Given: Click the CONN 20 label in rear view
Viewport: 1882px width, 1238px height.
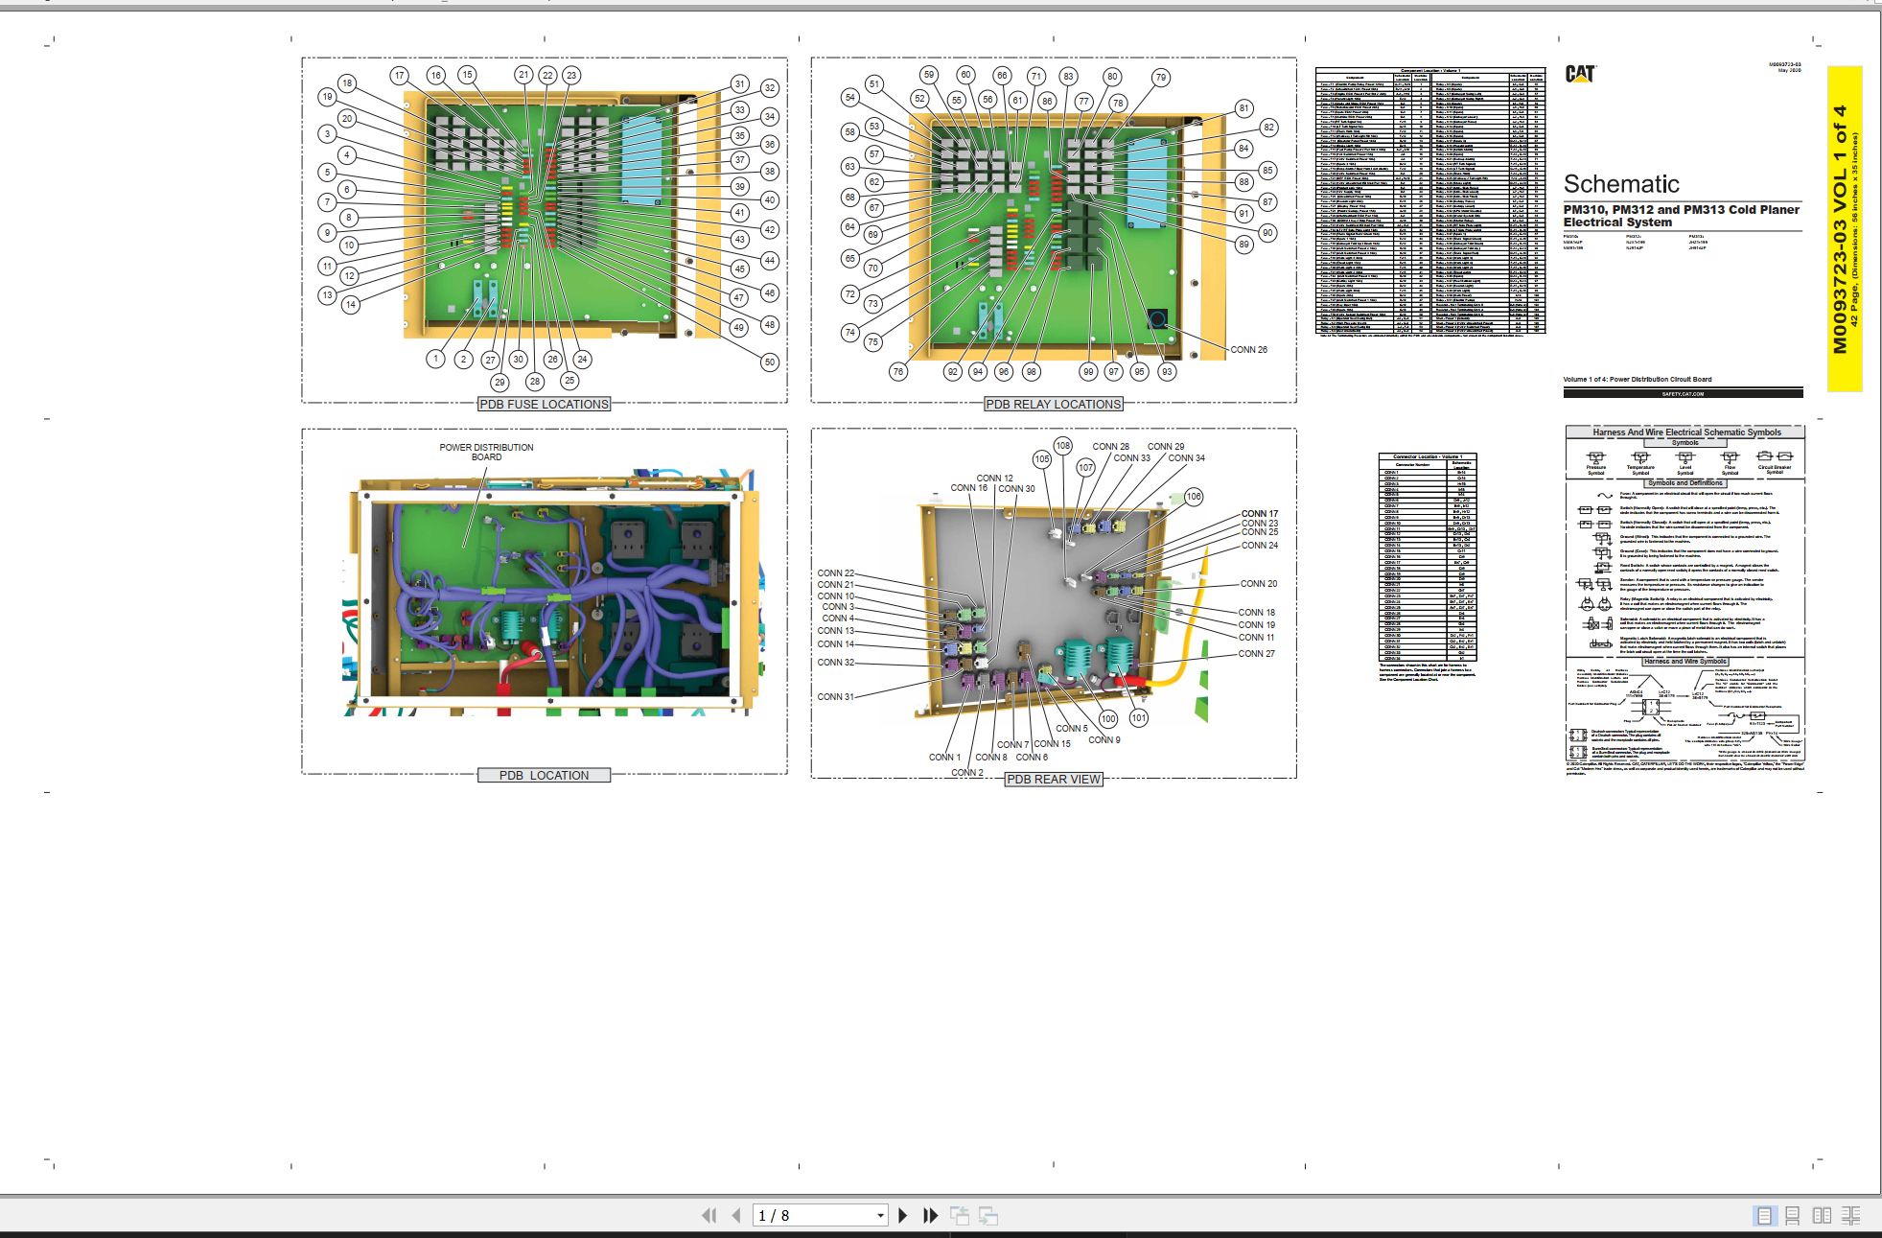Looking at the screenshot, I should pyautogui.click(x=1259, y=584).
